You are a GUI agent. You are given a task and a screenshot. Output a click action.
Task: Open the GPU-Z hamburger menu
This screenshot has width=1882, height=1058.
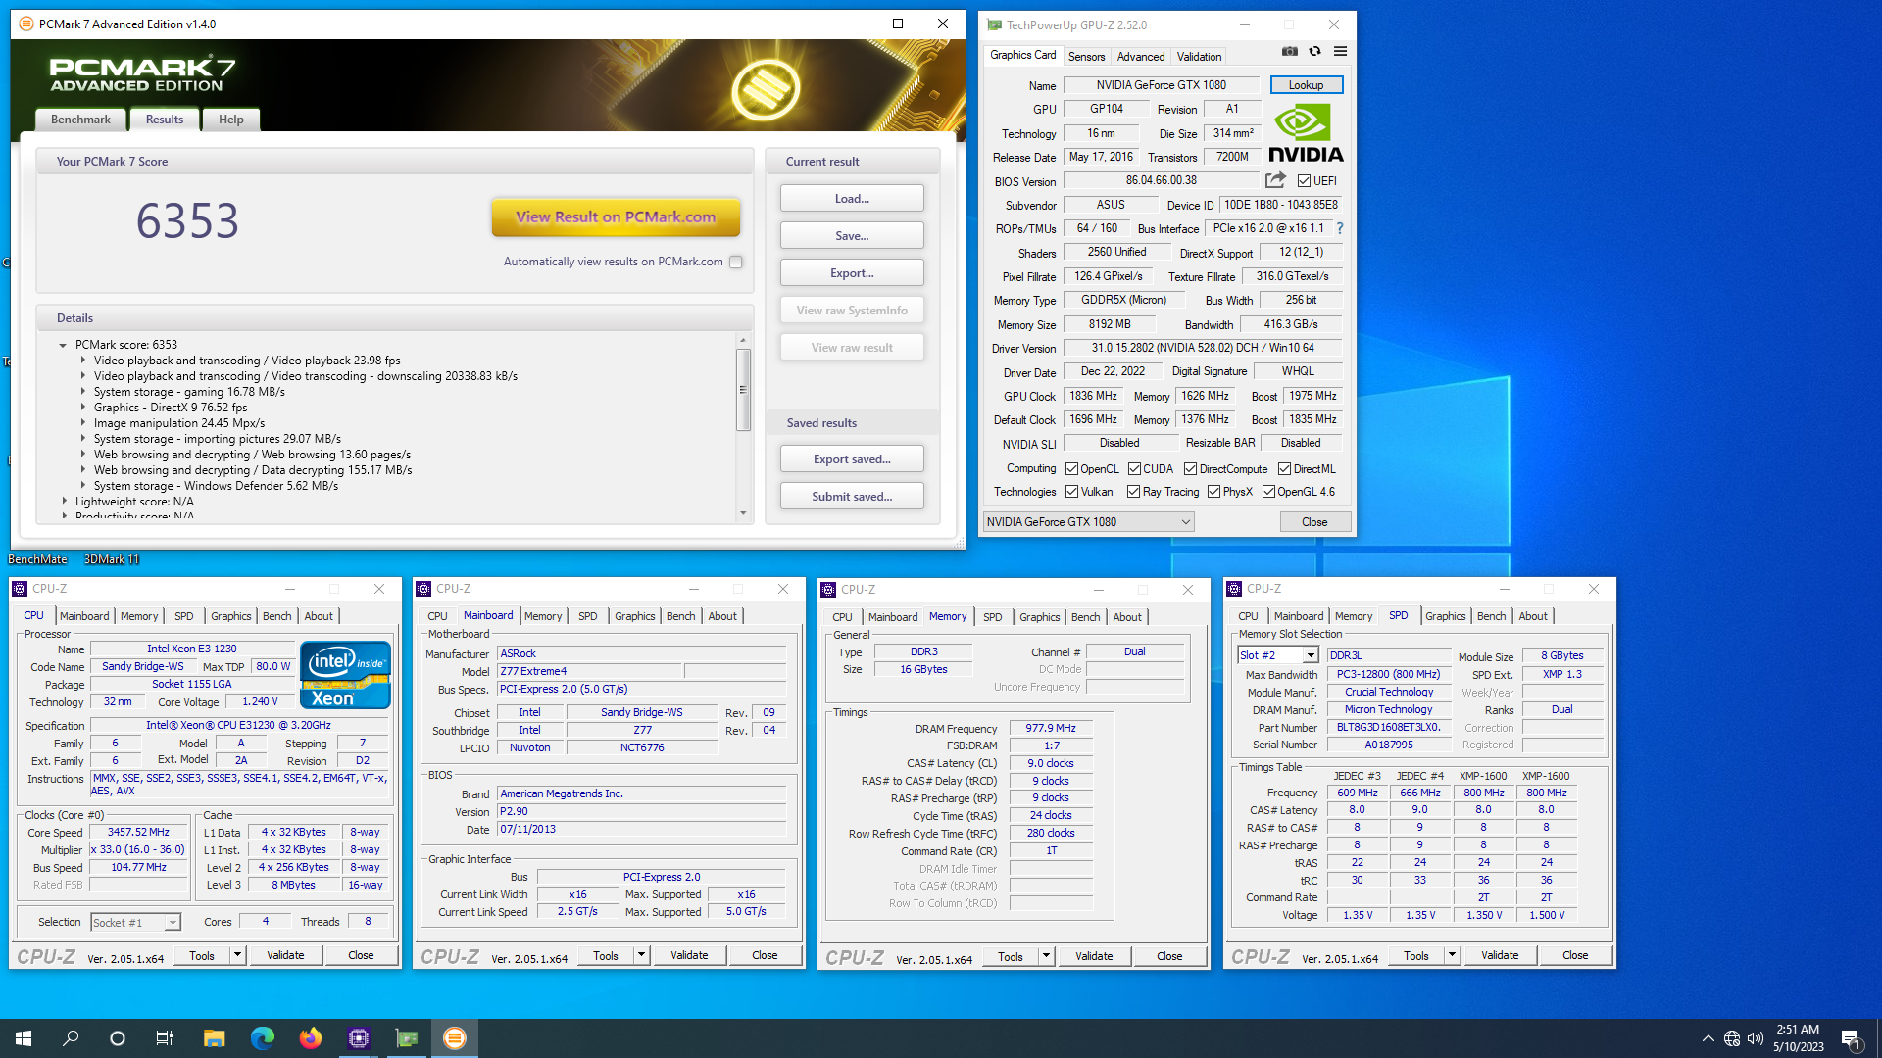coord(1340,52)
